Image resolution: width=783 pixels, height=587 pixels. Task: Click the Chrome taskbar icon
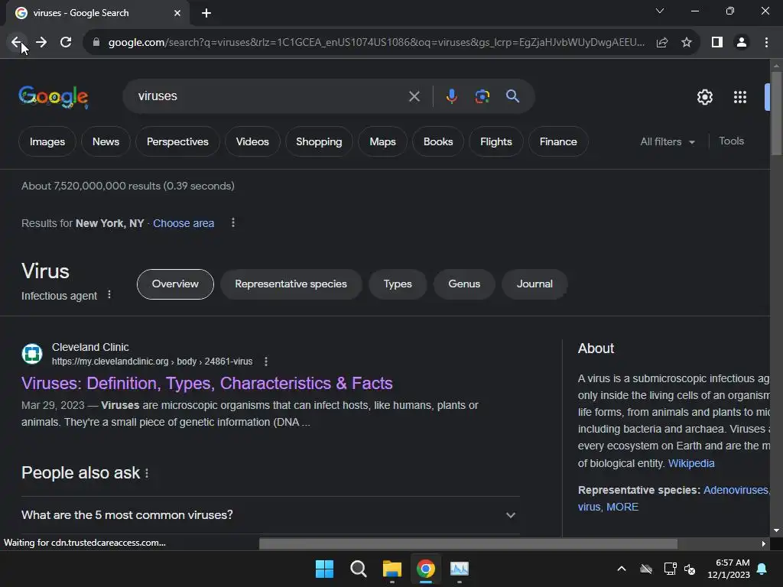425,569
